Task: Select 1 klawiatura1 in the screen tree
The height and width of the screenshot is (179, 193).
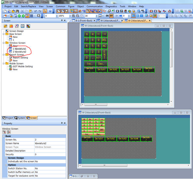Action: click(19, 49)
